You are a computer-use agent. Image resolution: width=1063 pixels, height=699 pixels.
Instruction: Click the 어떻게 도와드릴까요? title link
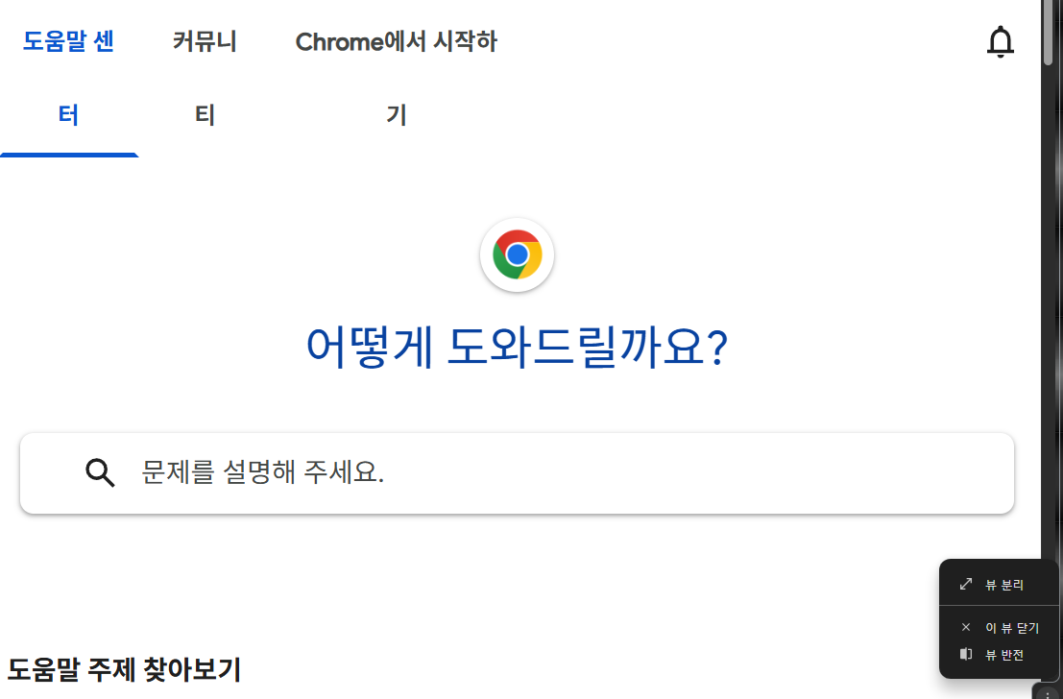517,349
